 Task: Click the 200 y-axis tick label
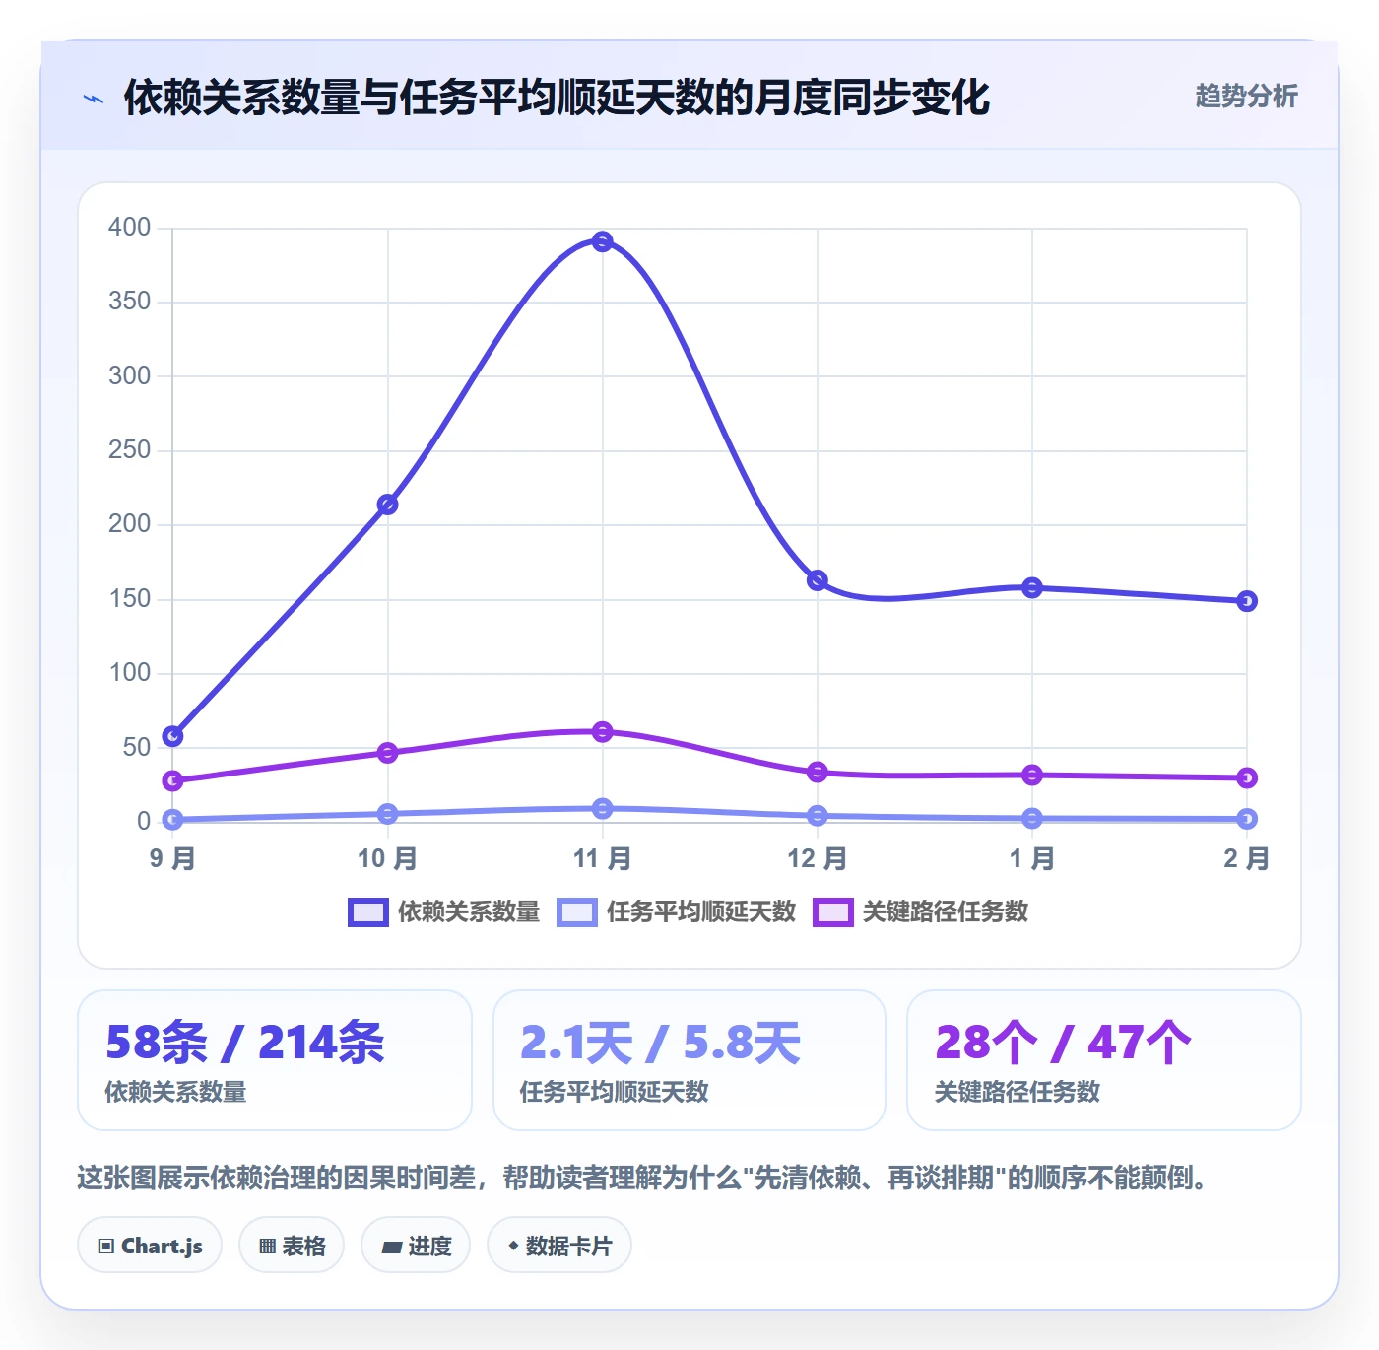pyautogui.click(x=130, y=524)
